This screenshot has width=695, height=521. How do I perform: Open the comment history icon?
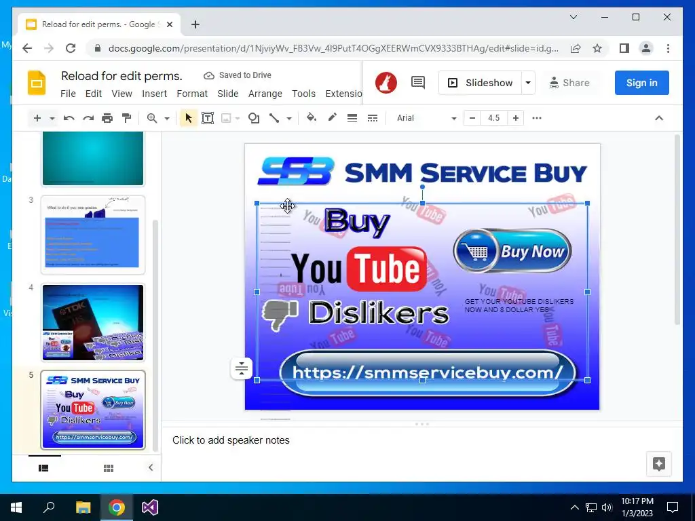pyautogui.click(x=418, y=82)
